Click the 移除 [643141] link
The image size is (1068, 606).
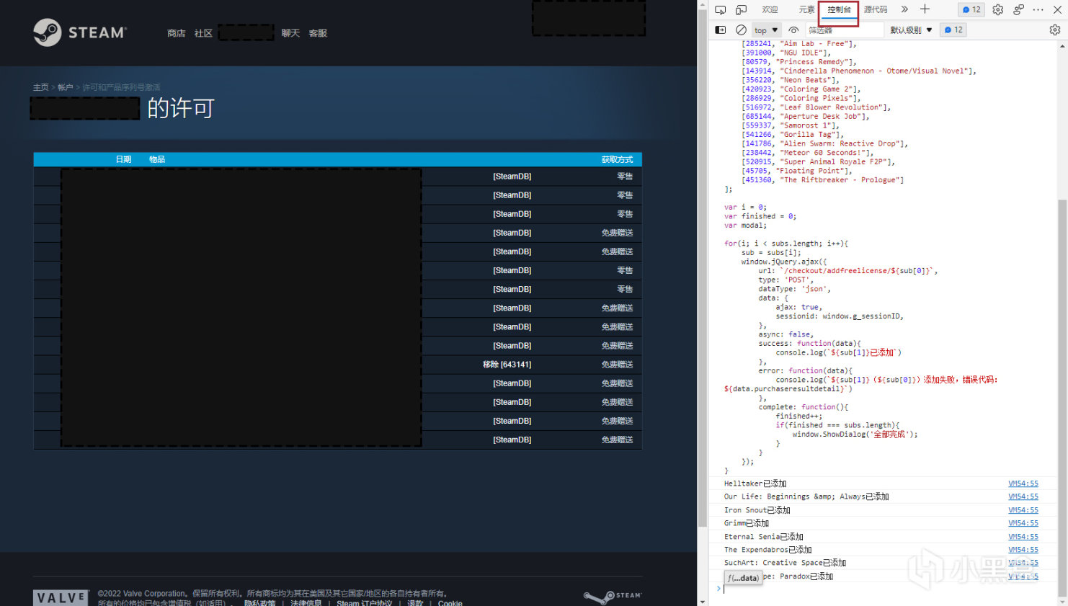pyautogui.click(x=507, y=365)
